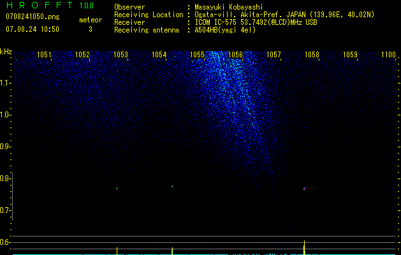Select the 1051 time axis label

44,55
